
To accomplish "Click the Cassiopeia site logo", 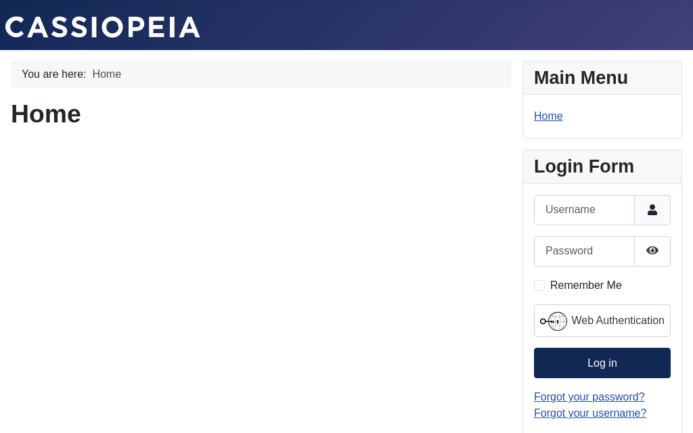I will click(103, 27).
